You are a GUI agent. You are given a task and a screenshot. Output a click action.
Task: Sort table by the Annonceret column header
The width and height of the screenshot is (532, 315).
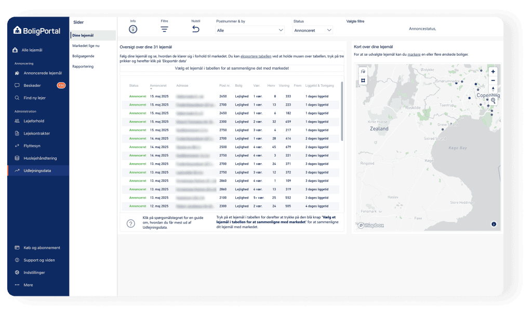click(158, 85)
